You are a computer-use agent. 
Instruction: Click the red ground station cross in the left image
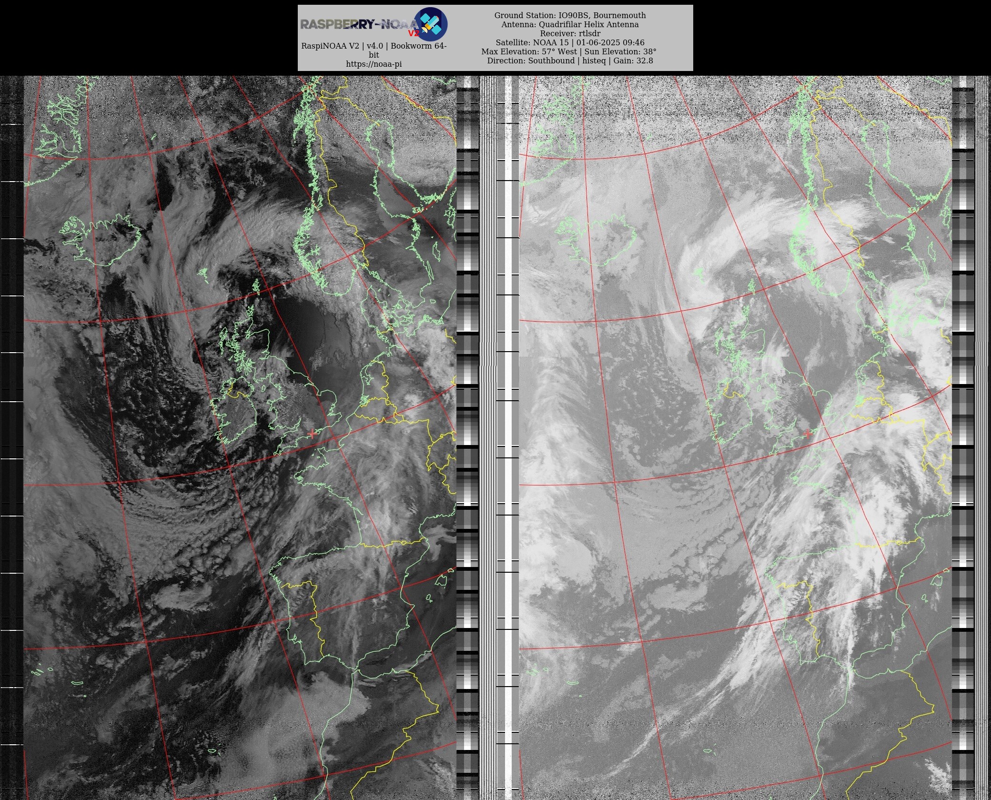pos(312,434)
